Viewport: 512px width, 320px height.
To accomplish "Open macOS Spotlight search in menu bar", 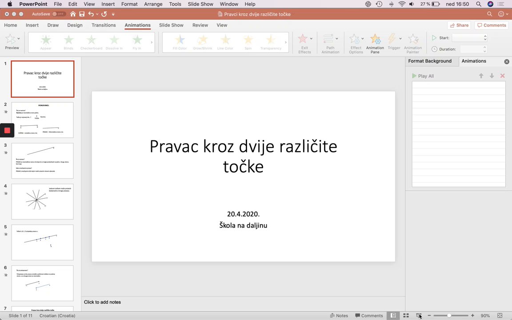I will (478, 4).
